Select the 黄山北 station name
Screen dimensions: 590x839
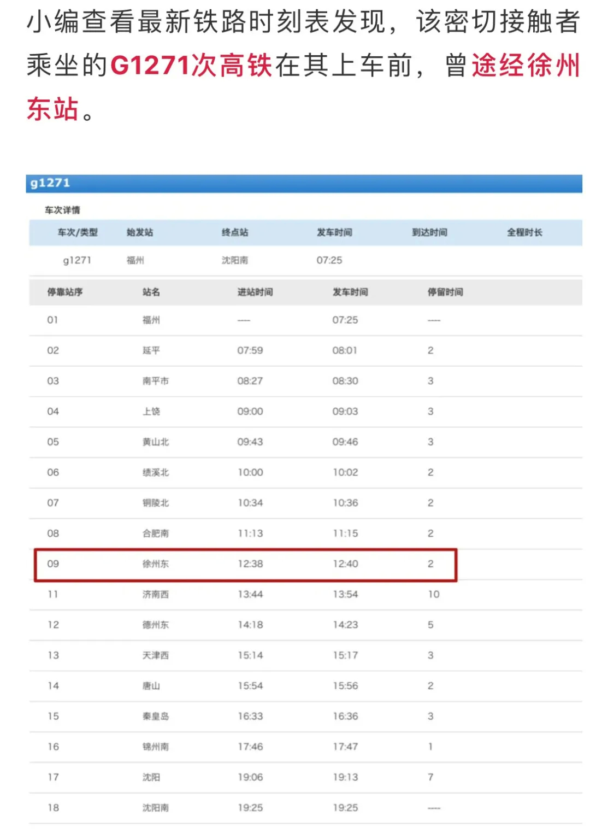coord(156,442)
